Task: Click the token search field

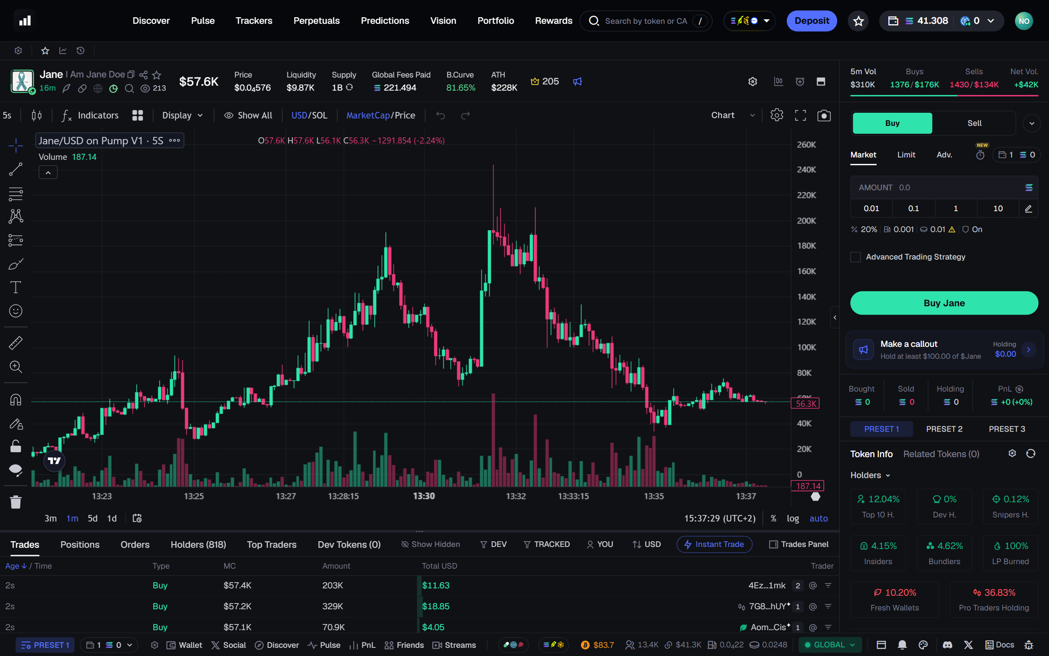Action: click(x=645, y=21)
